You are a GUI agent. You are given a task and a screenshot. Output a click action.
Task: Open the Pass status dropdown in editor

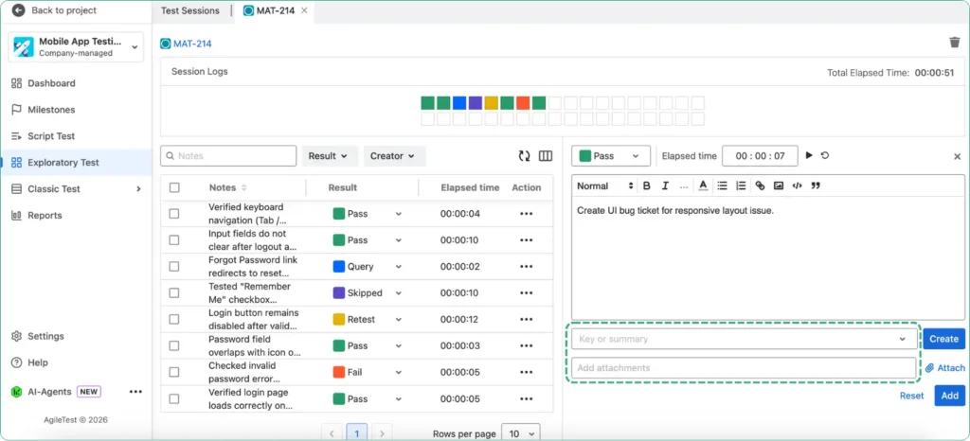tap(611, 156)
